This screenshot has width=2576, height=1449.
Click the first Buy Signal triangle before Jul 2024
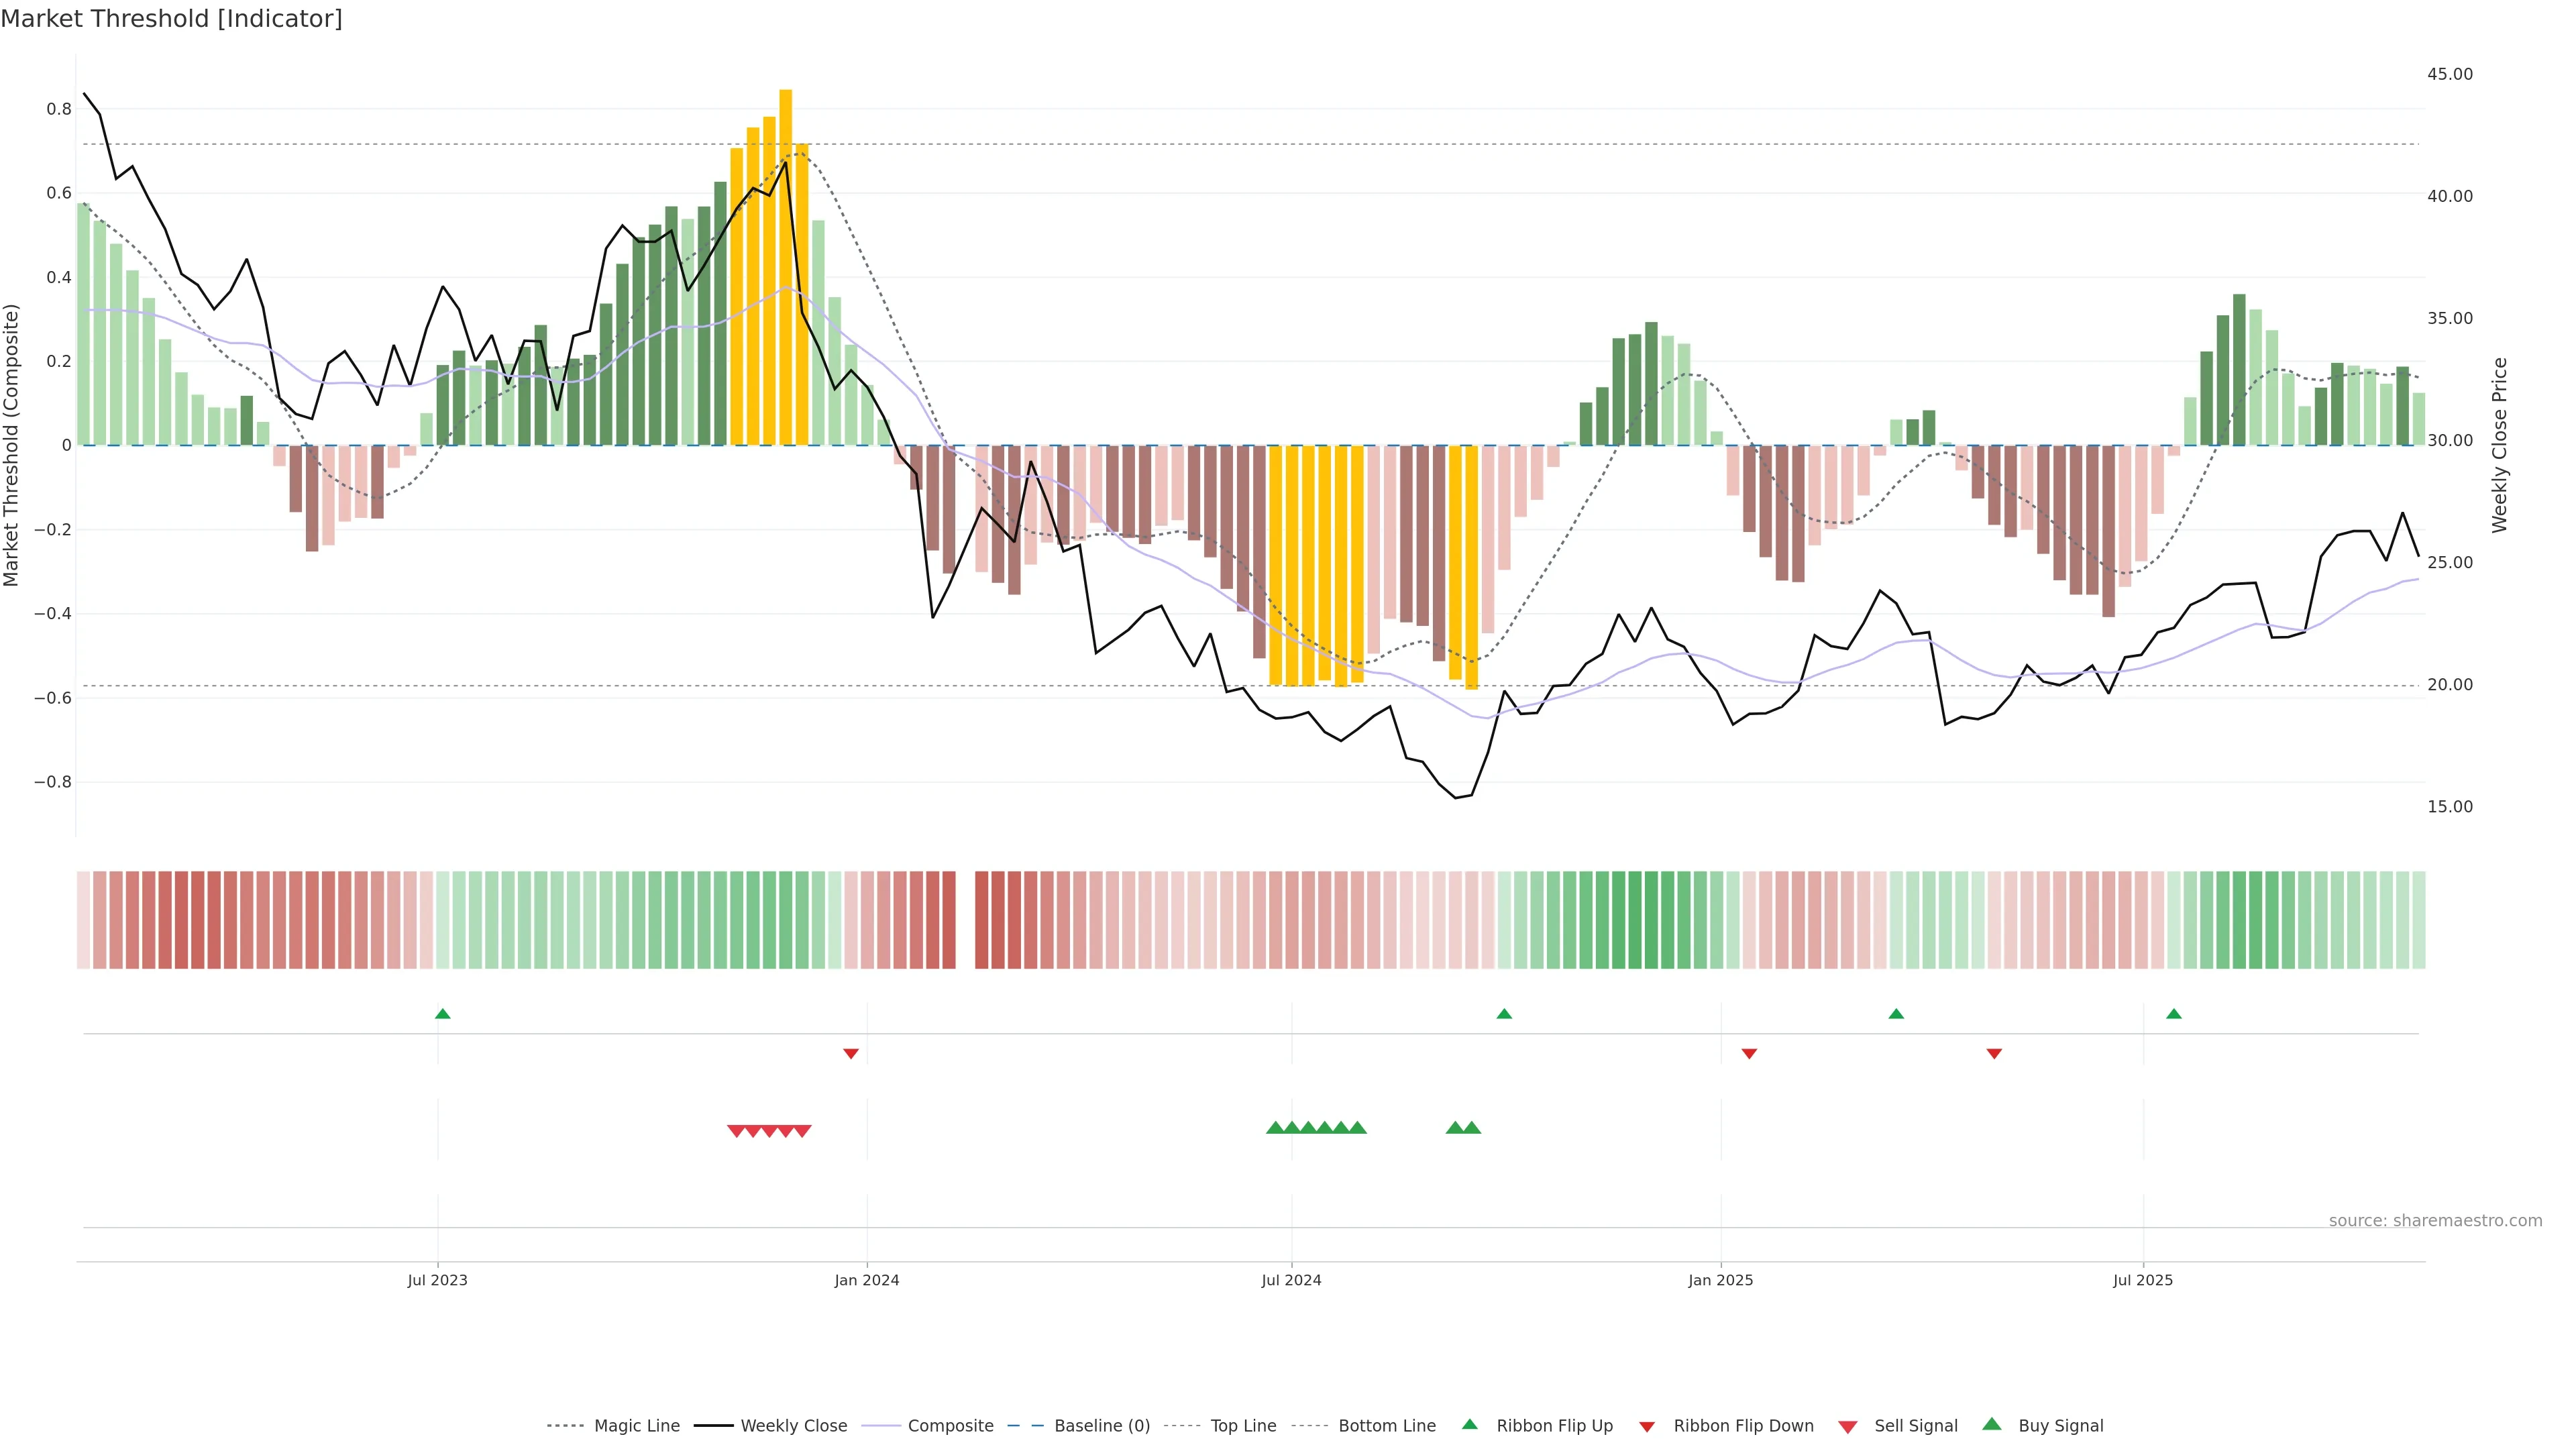pos(1275,1128)
